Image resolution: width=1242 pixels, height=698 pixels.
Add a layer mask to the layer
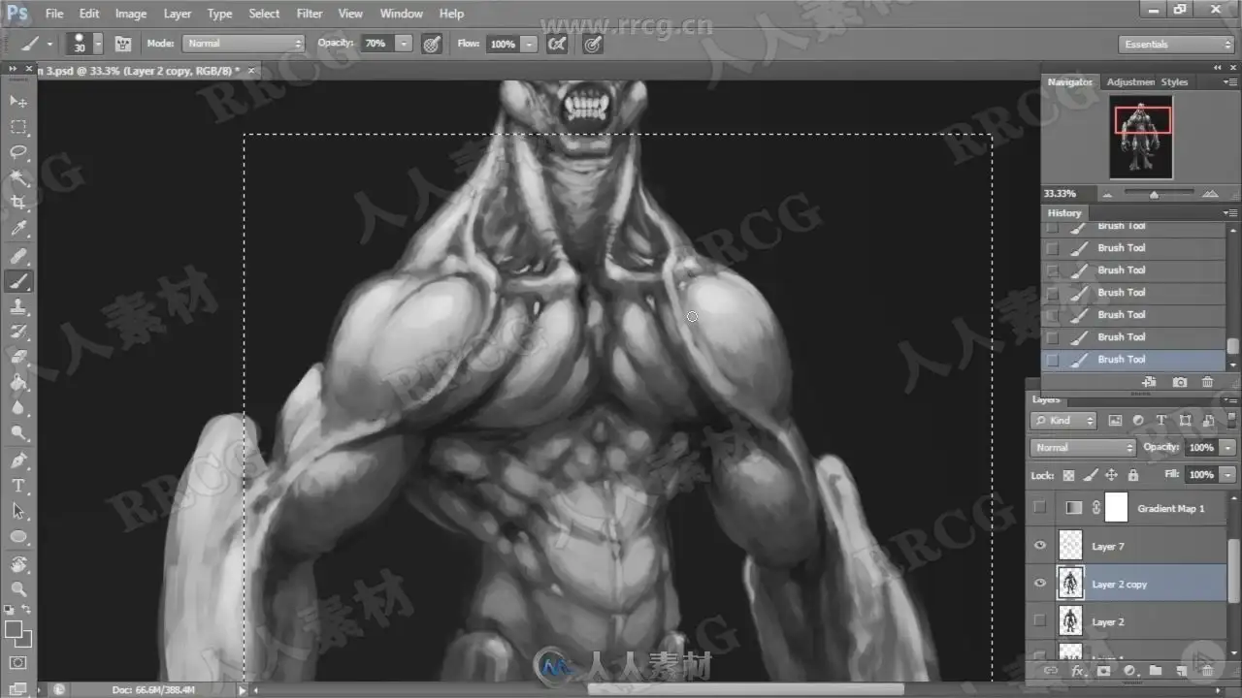pyautogui.click(x=1103, y=670)
